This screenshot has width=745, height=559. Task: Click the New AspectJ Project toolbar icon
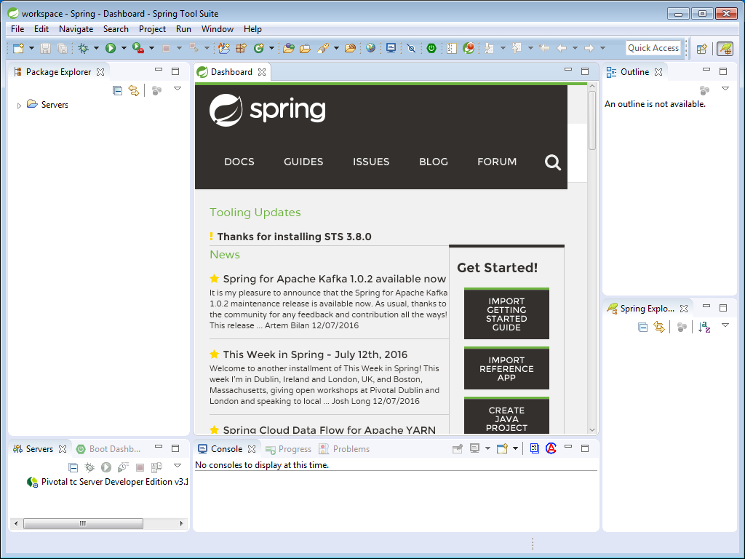coord(224,48)
